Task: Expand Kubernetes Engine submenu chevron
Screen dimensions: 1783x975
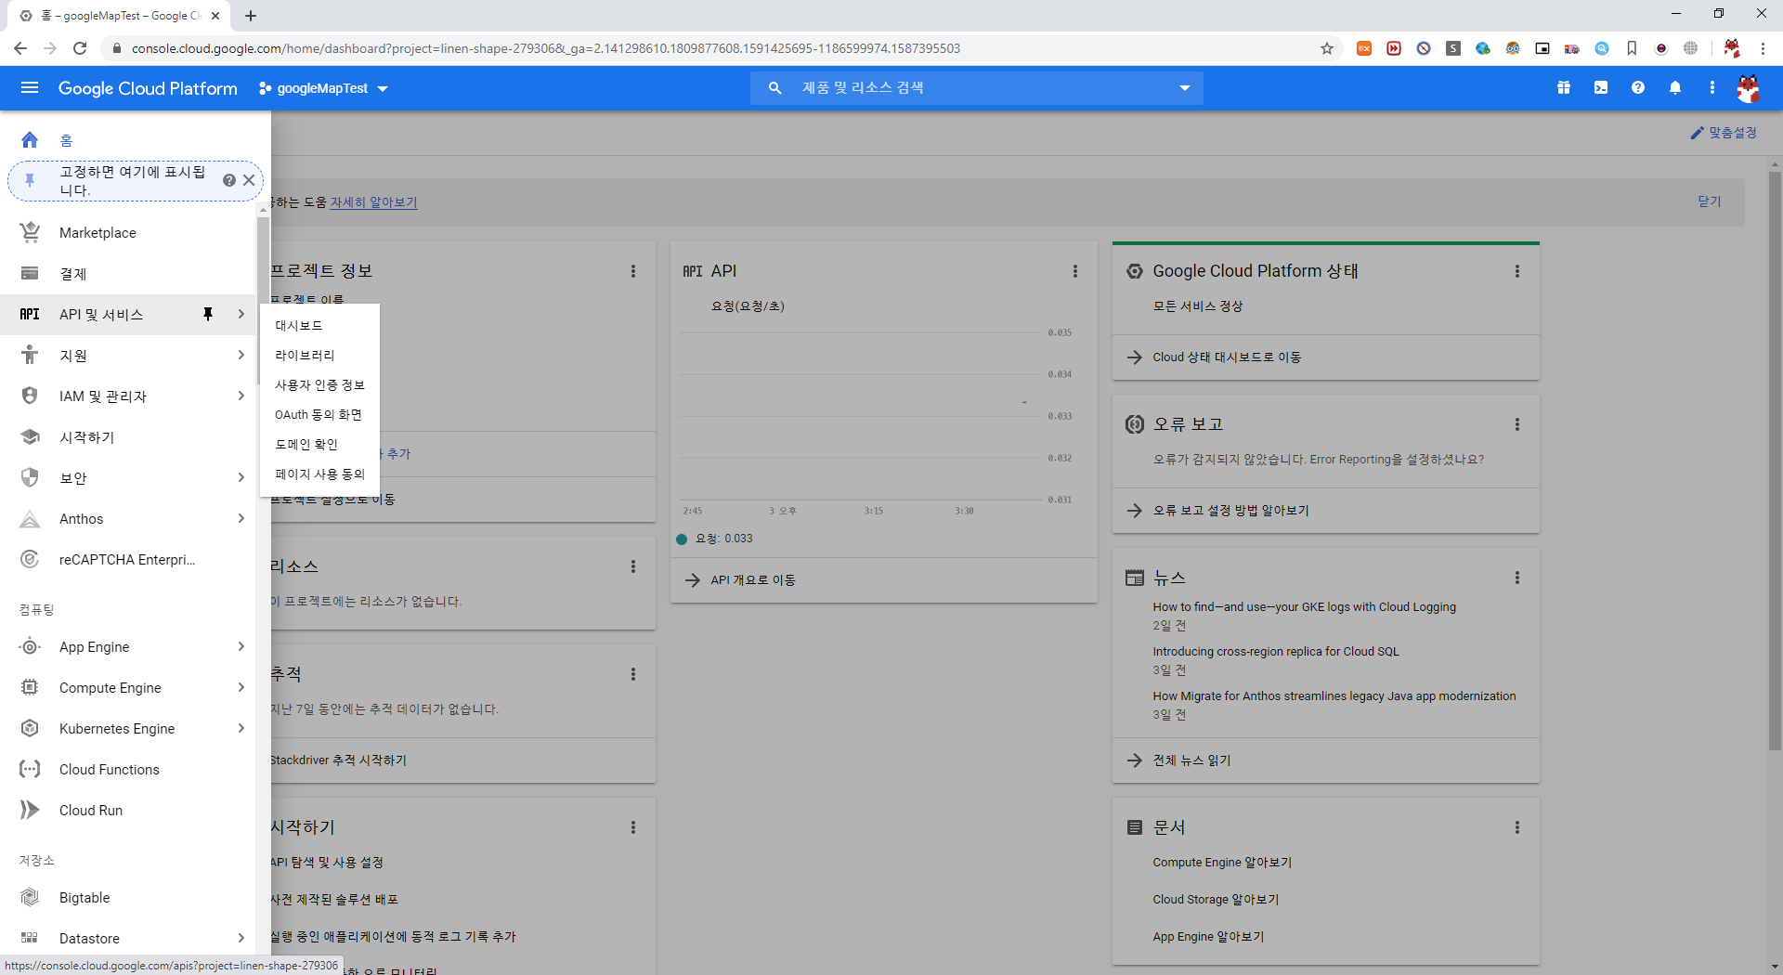Action: [241, 729]
